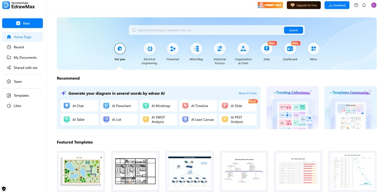The height and width of the screenshot is (192, 383).
Task: Select the For you category icon
Action: point(120,49)
